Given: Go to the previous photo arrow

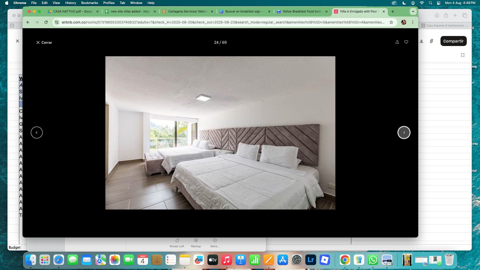Looking at the screenshot, I should coord(37,132).
